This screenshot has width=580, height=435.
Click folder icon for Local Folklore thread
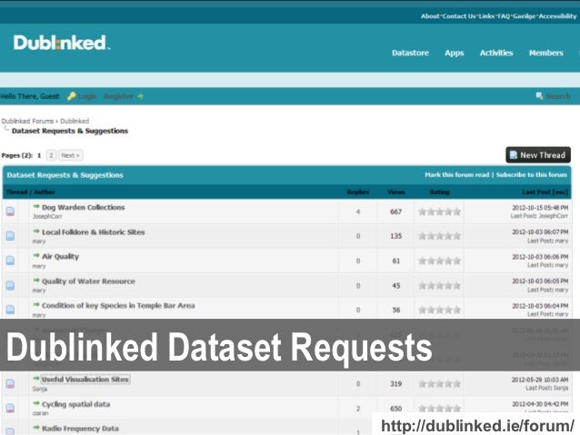click(x=10, y=236)
